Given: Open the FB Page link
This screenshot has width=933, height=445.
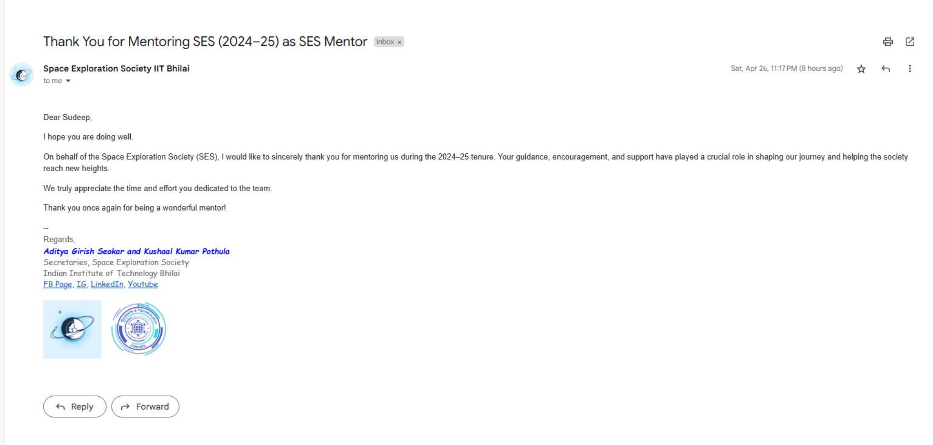Looking at the screenshot, I should coord(57,284).
